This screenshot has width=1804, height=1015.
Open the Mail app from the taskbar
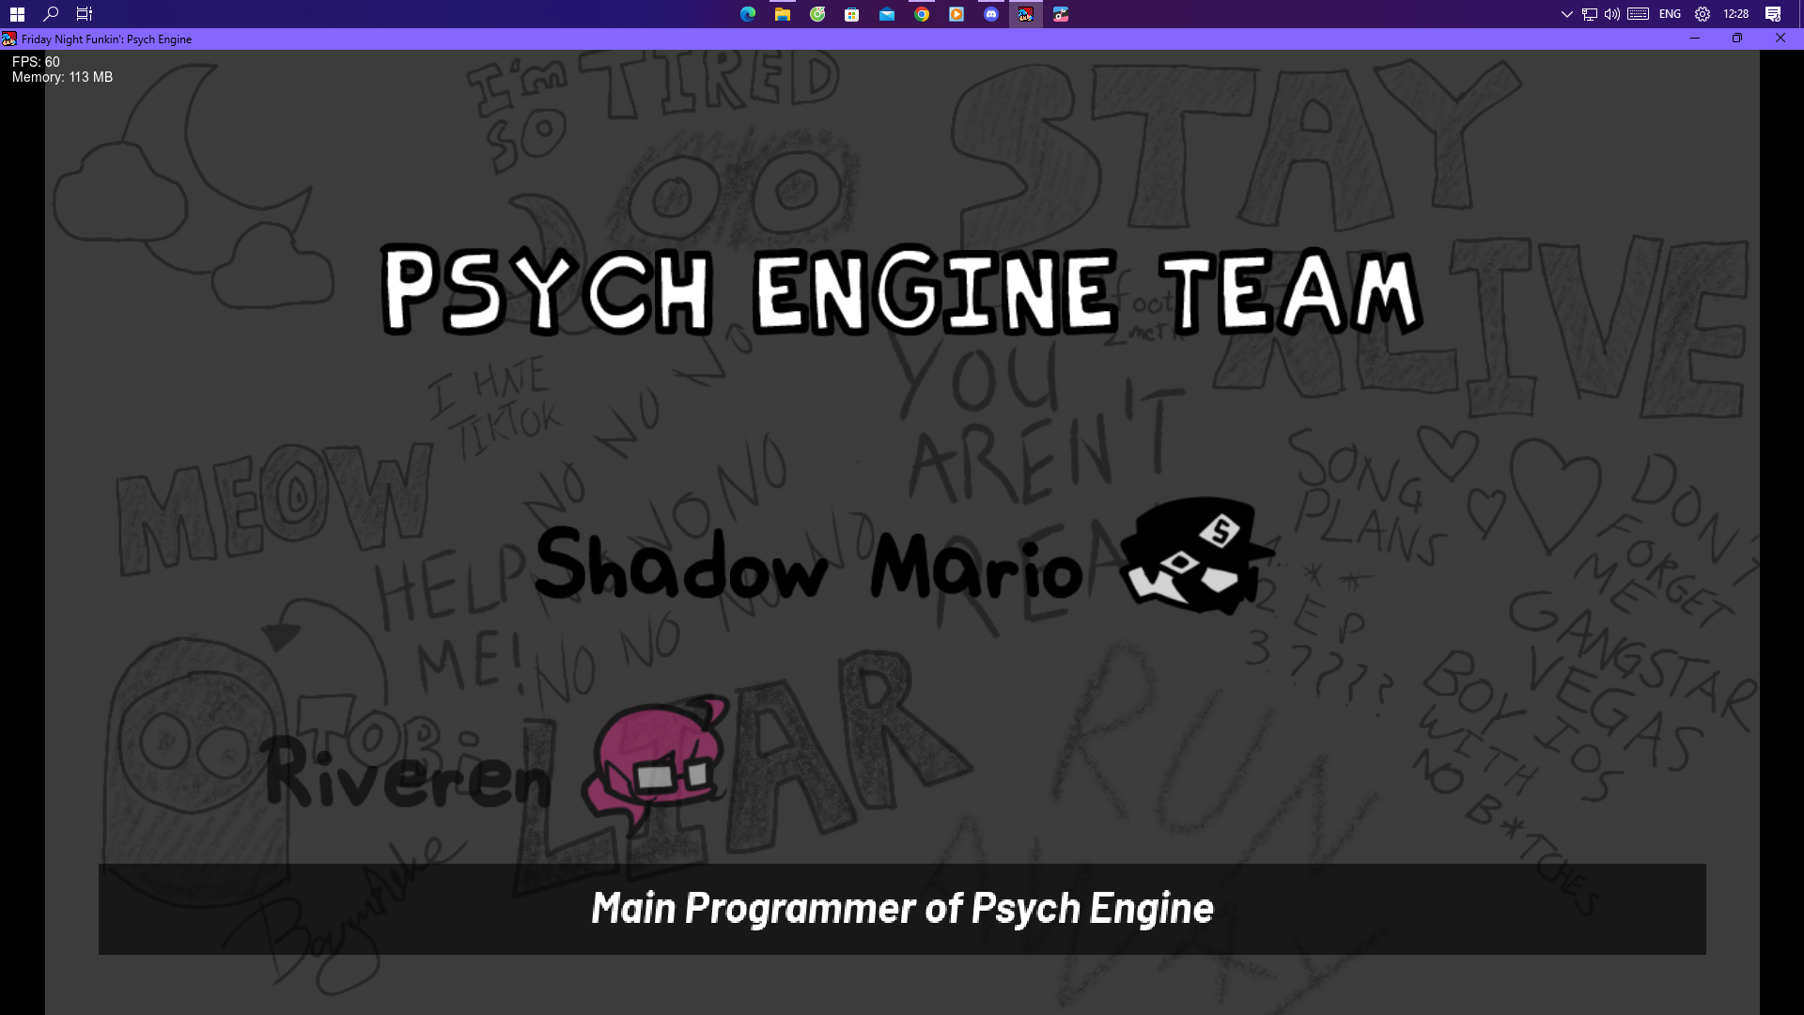pyautogui.click(x=886, y=14)
